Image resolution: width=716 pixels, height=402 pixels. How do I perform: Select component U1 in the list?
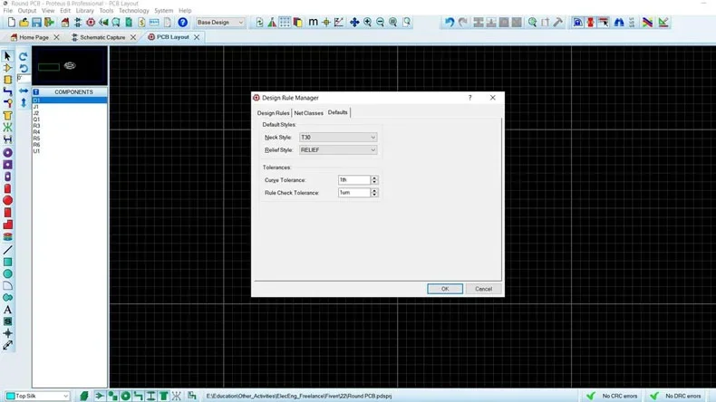[x=70, y=151]
